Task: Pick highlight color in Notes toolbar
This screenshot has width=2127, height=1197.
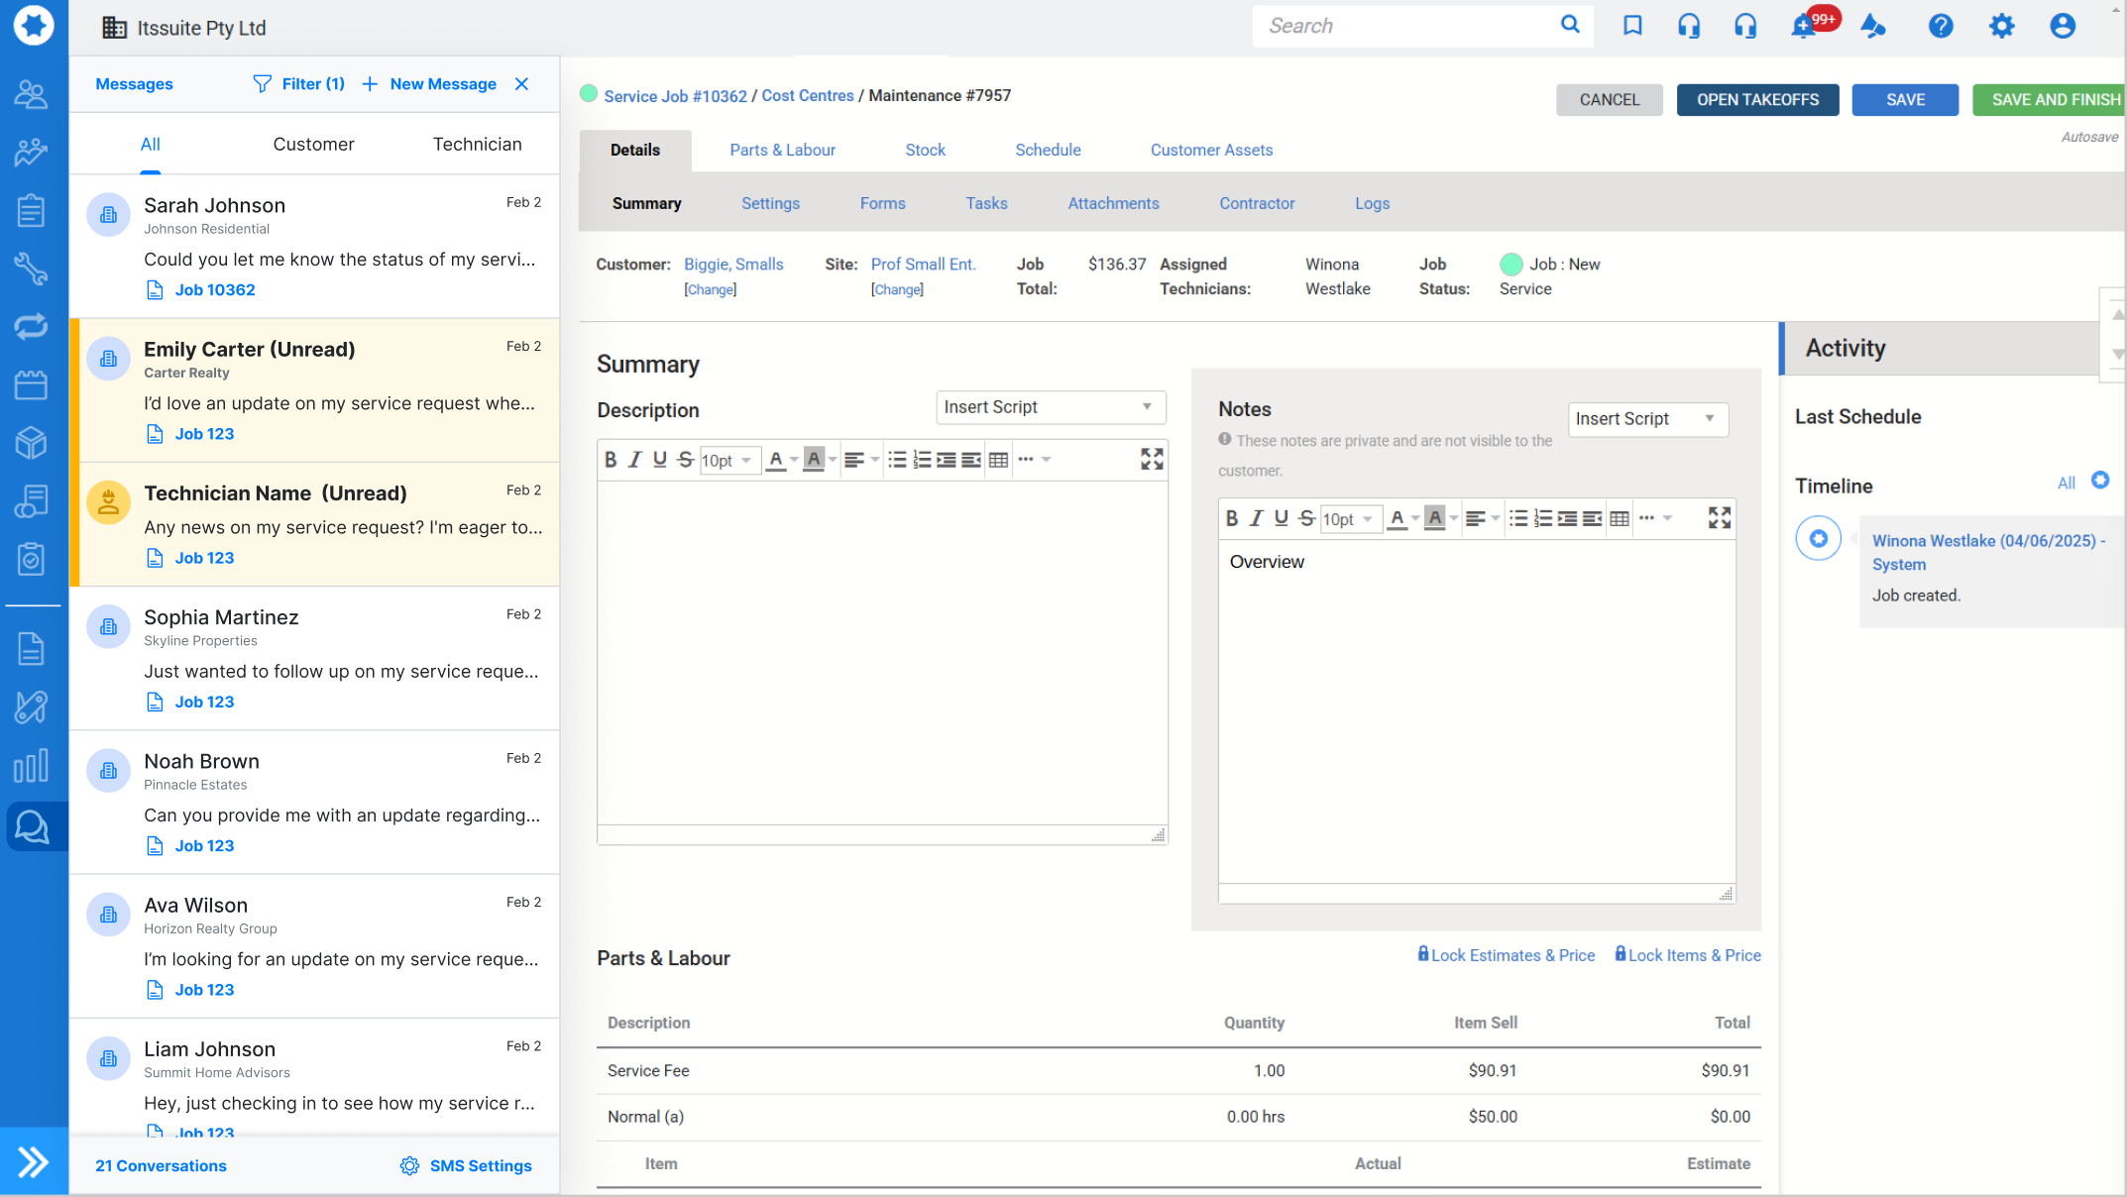Action: coord(1434,518)
